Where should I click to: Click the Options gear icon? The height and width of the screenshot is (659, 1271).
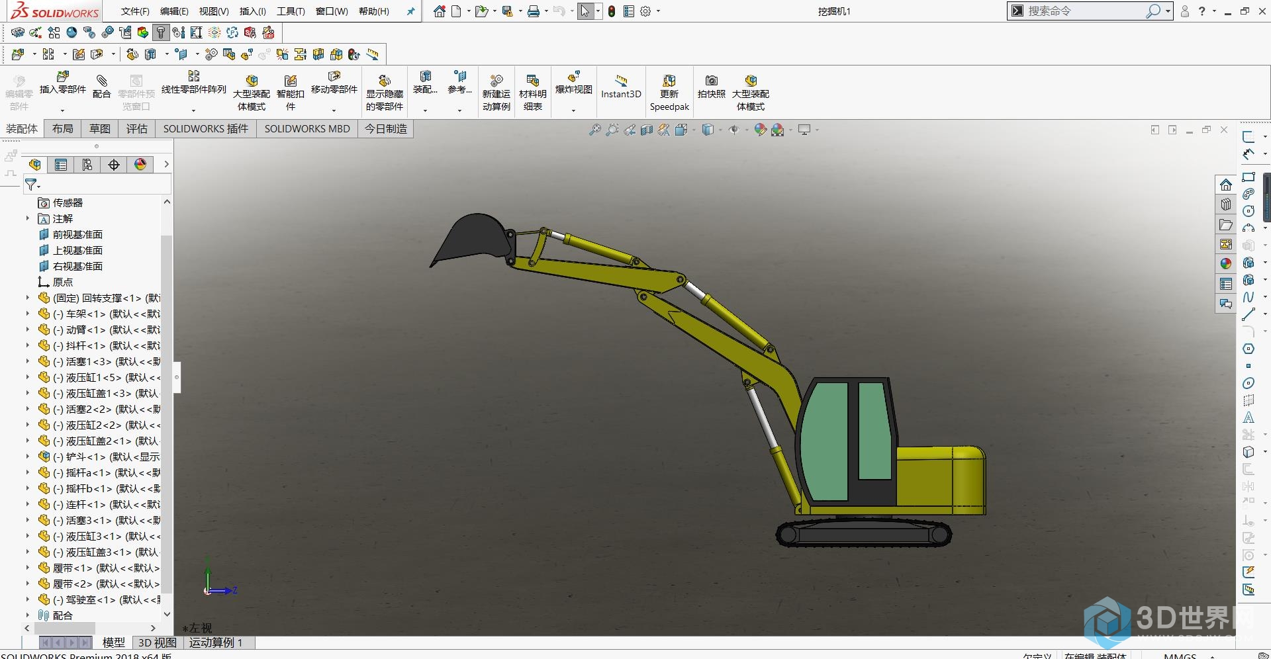pos(645,11)
